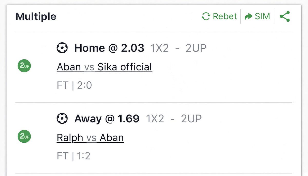Tap the share icon in the header
This screenshot has height=176, width=308.
285,16
